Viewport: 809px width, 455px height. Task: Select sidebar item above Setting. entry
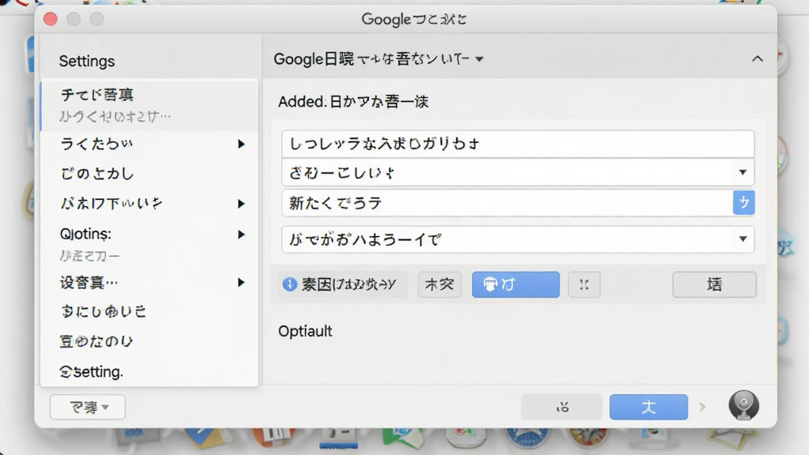96,341
